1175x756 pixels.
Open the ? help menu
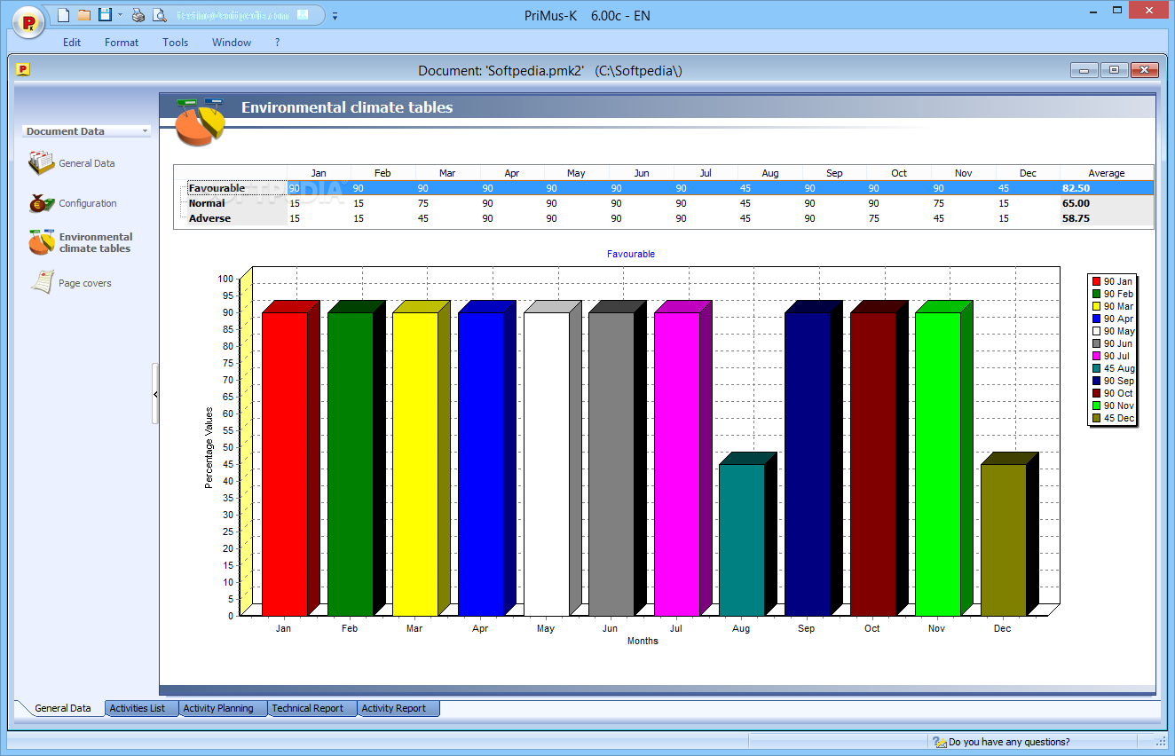tap(277, 43)
